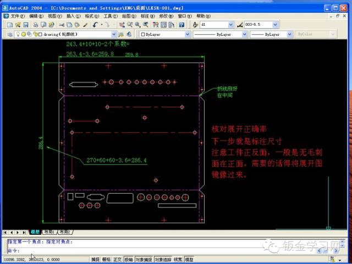This screenshot has width=352, height=264.
Task: Expand the layer list dropdown for drawing layer
Action: 114,35
